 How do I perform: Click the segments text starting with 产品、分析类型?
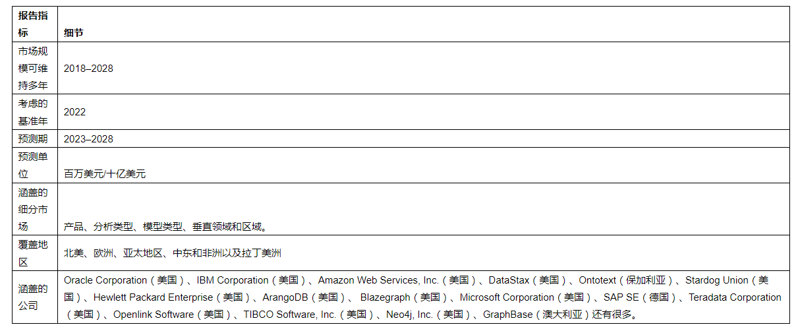(165, 227)
